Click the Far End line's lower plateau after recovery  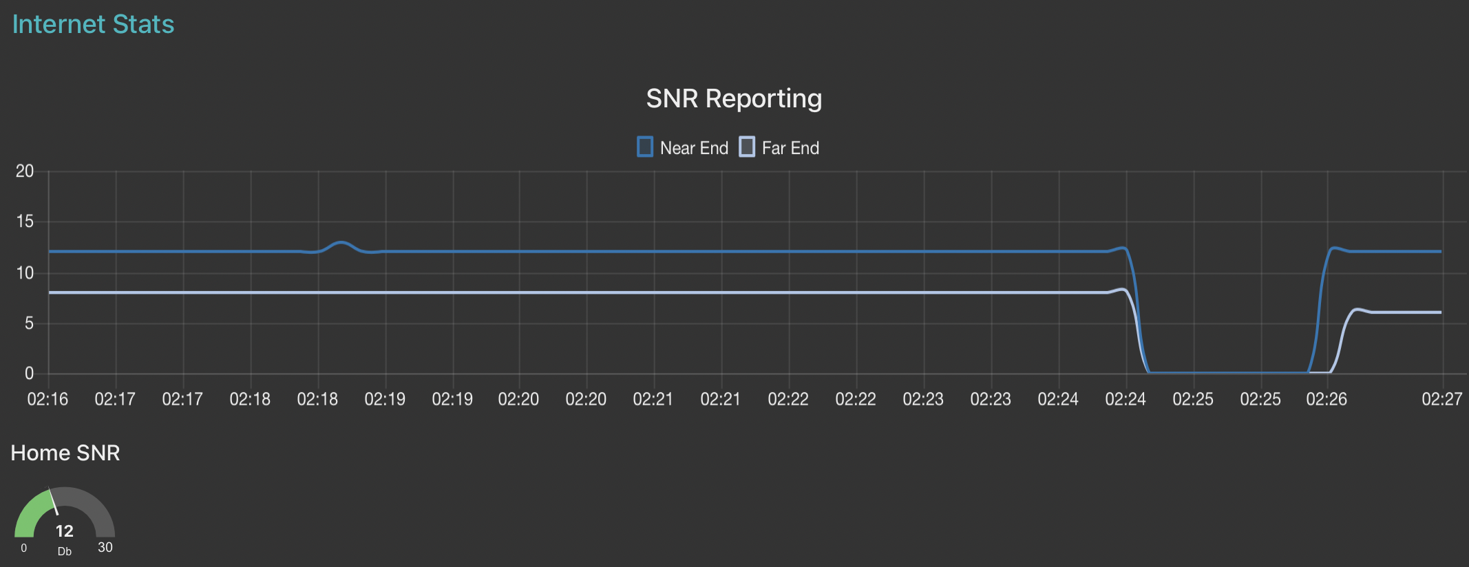[x=1404, y=312]
